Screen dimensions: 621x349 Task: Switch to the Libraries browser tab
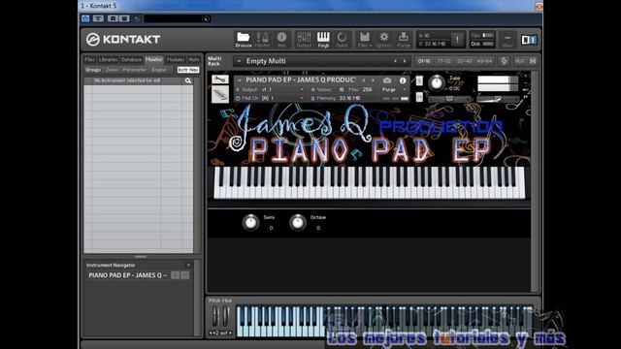click(x=108, y=60)
